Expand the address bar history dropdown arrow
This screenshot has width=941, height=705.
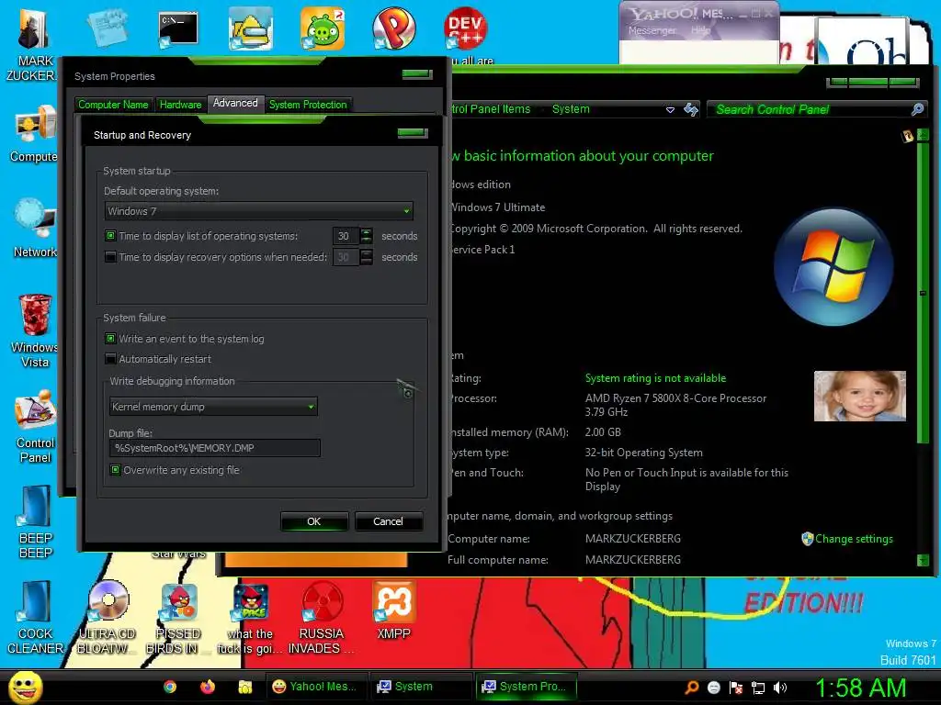[x=670, y=110]
